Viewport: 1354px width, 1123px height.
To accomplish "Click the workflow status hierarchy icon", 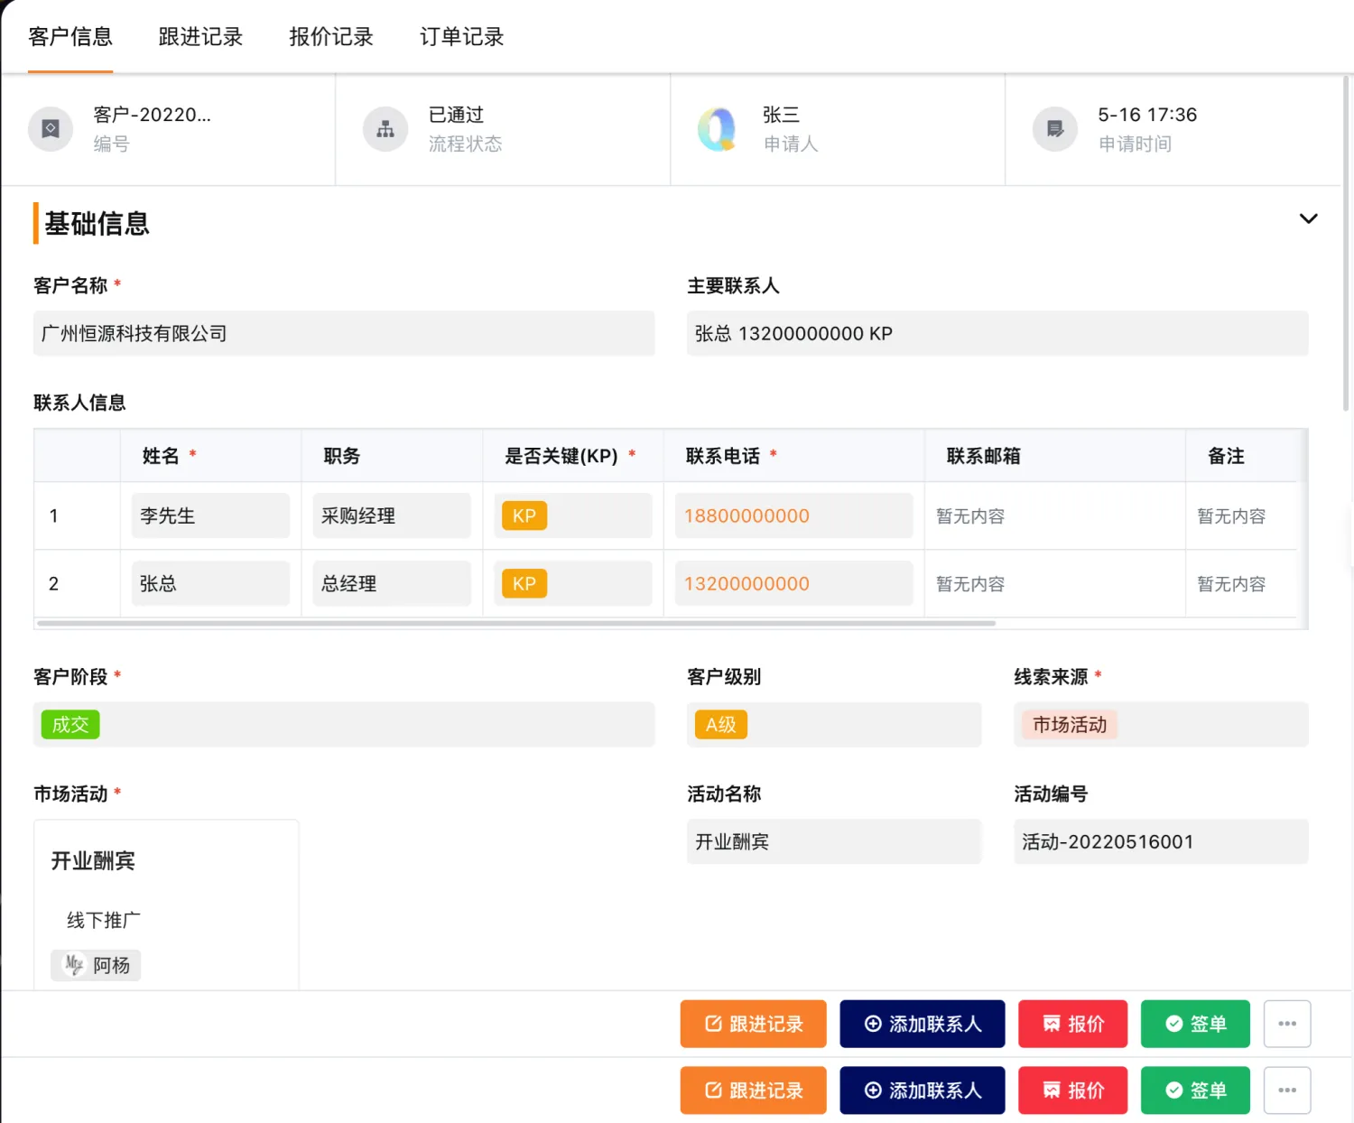I will coord(385,129).
